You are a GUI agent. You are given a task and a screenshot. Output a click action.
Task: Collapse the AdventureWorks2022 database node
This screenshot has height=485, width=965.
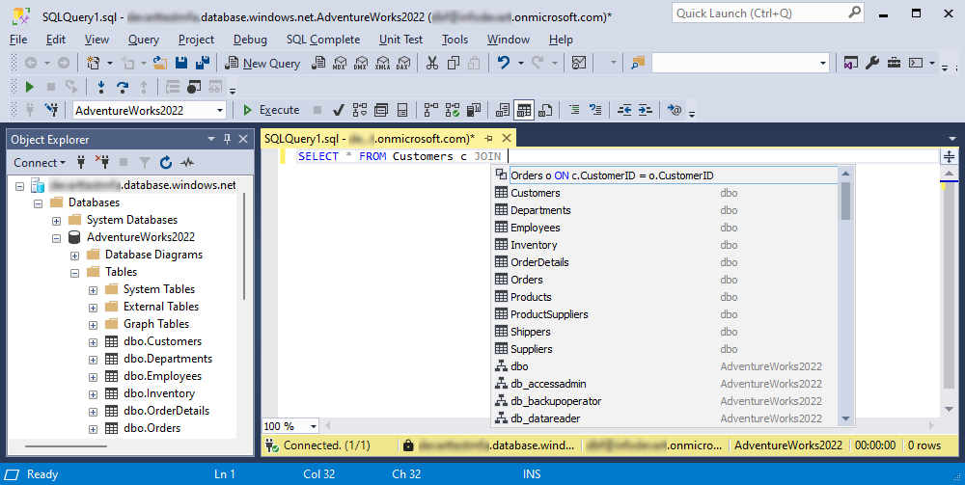click(57, 238)
